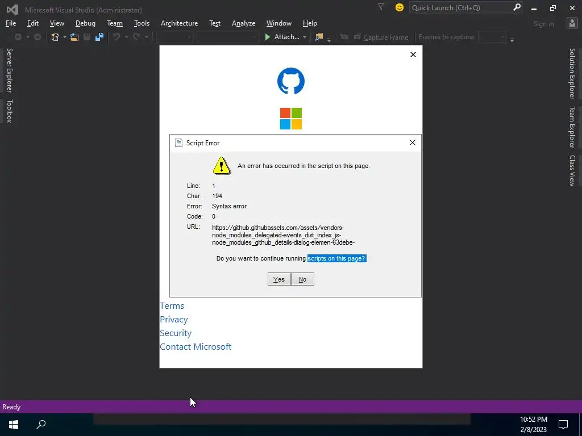This screenshot has width=582, height=436.
Task: Click the Redo toolbar icon
Action: point(136,37)
